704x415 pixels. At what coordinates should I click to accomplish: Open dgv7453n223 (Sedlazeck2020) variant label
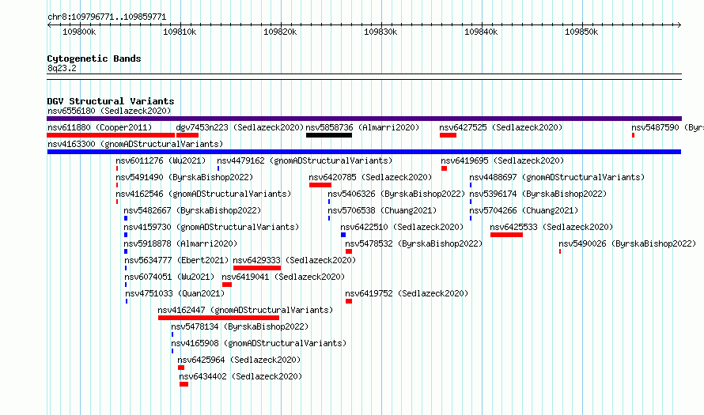click(240, 127)
